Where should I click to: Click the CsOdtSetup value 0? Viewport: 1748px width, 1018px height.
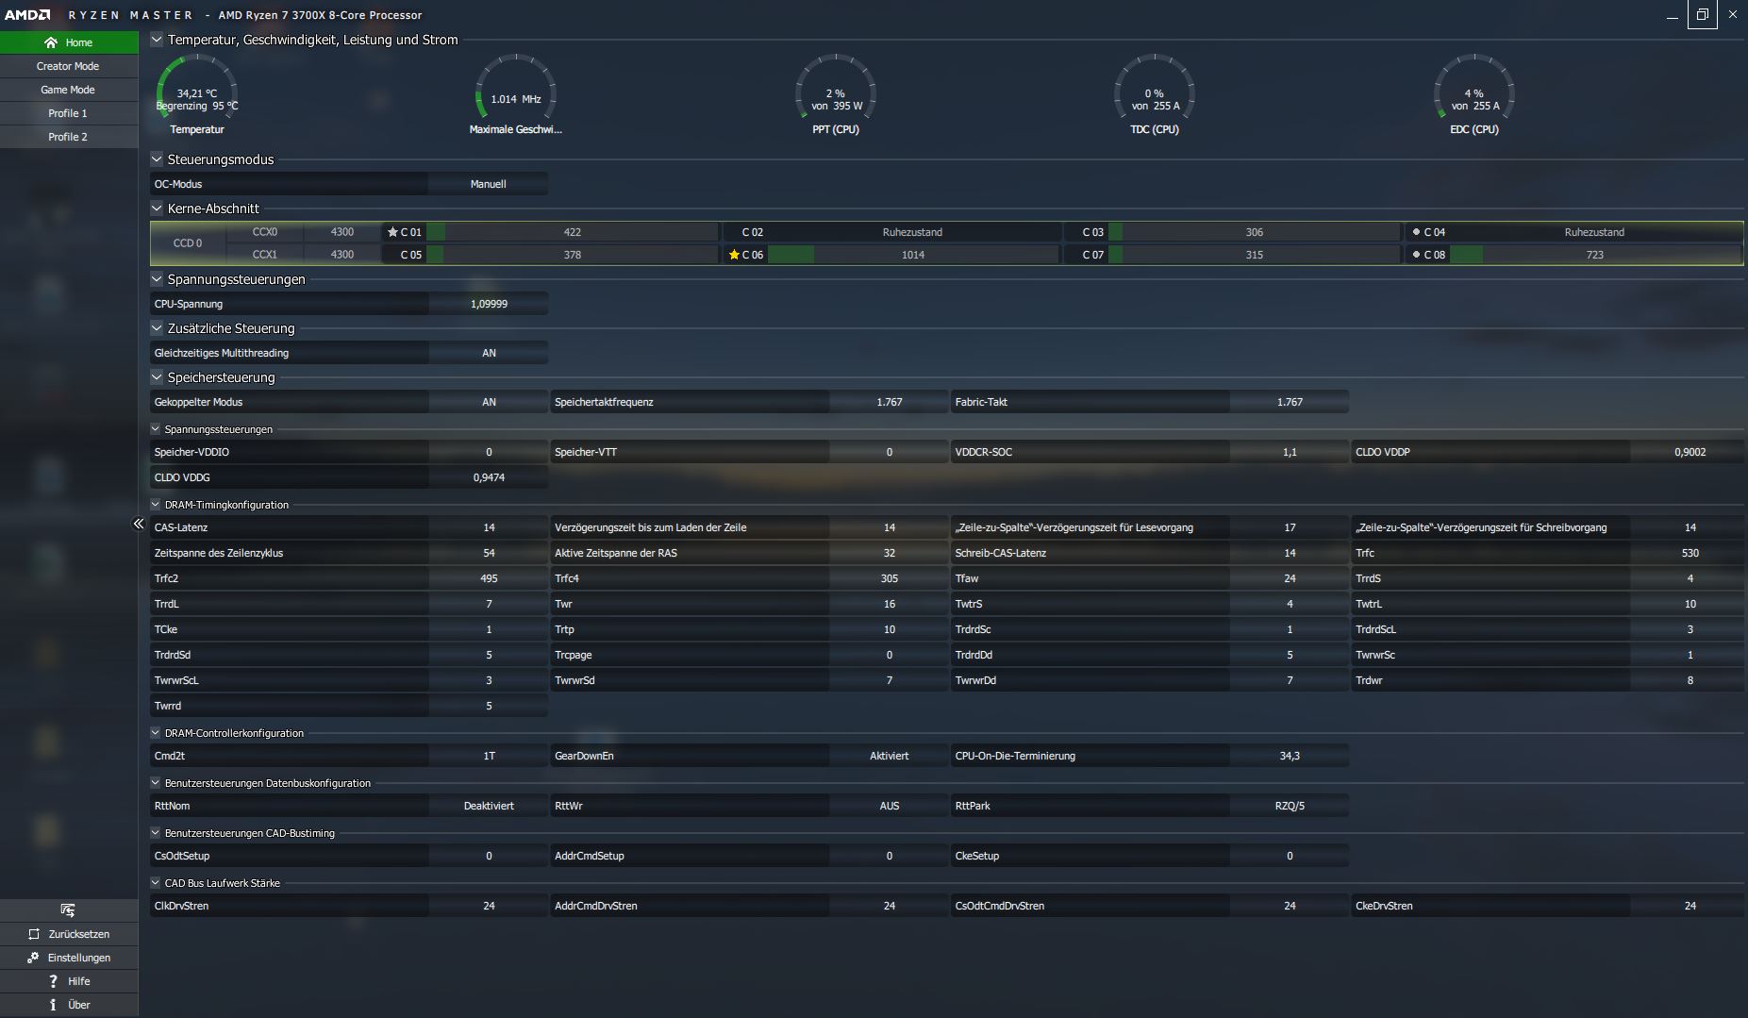[x=489, y=856]
